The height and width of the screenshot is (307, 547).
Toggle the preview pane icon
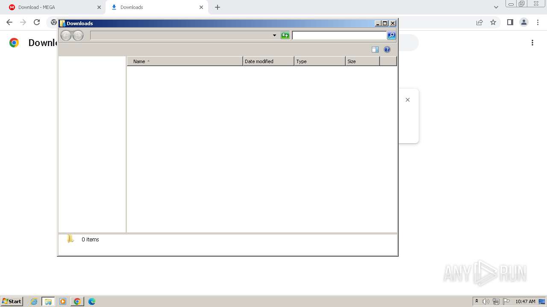[x=375, y=49]
